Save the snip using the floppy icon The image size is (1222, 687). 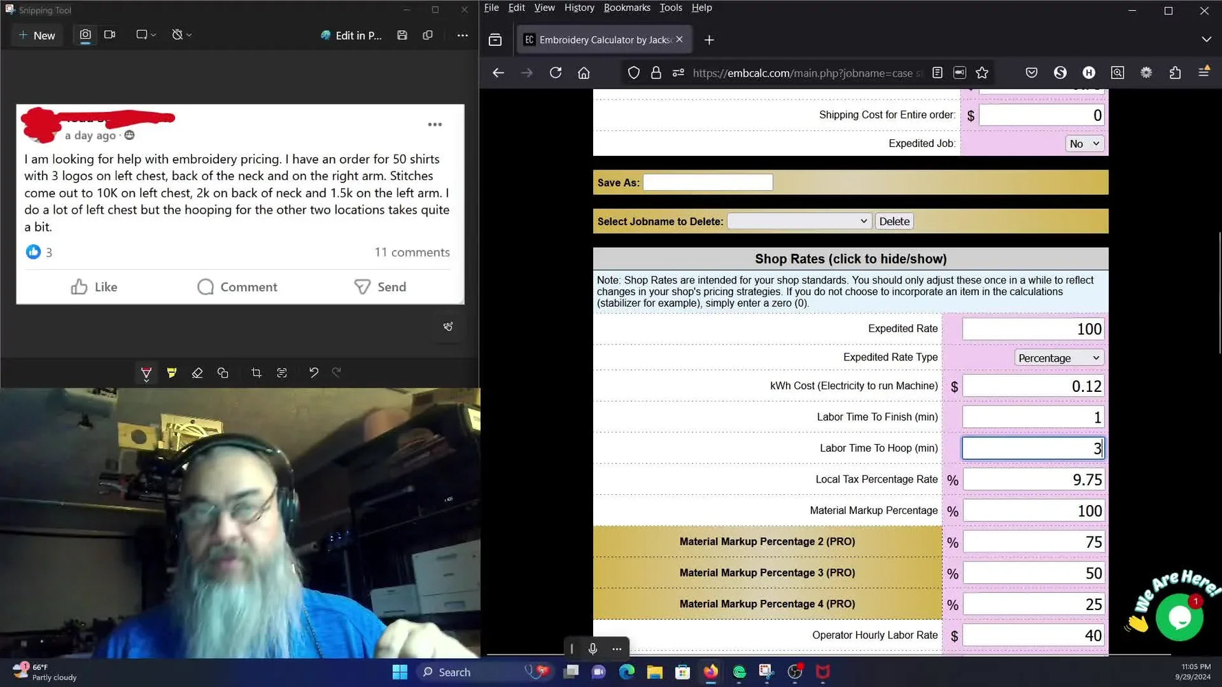[x=402, y=35]
